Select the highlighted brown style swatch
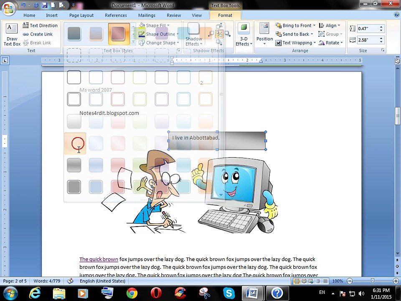401x301 pixels. 119,33
